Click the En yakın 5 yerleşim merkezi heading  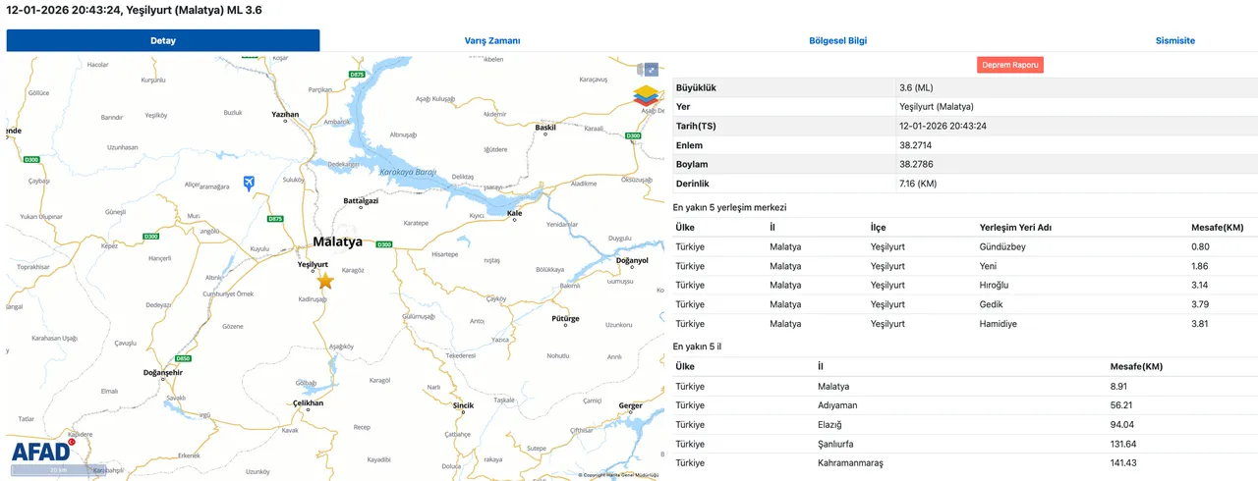(x=729, y=208)
